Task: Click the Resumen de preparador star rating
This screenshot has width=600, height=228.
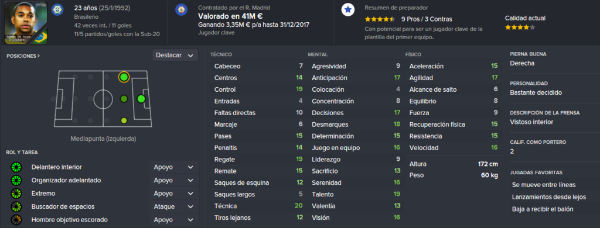Action: [380, 19]
